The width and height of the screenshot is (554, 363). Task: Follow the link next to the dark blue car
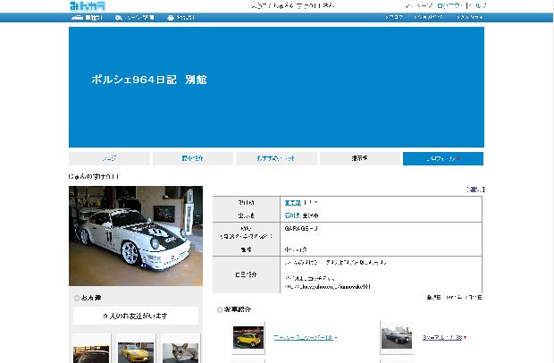click(442, 338)
